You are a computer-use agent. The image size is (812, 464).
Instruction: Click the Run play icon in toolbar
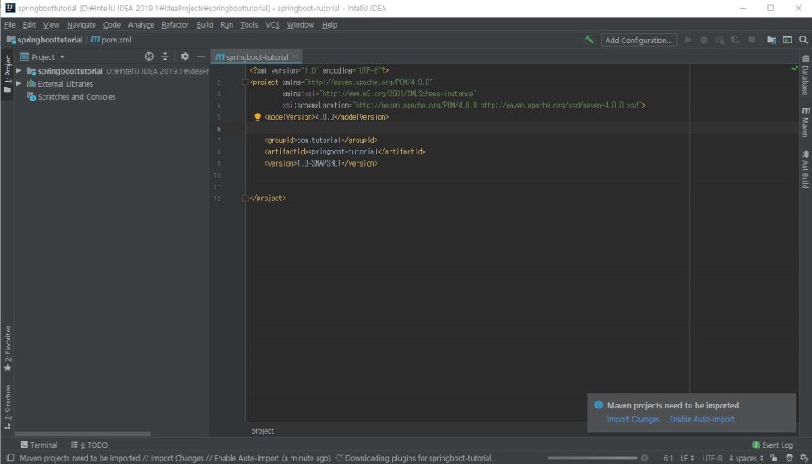point(688,40)
